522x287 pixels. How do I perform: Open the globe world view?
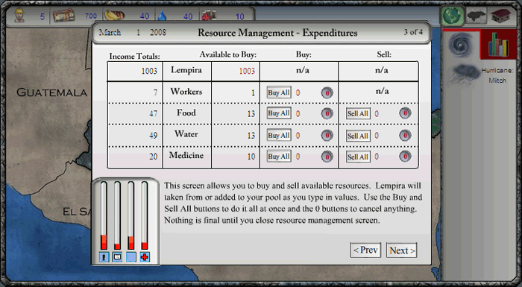pos(452,16)
